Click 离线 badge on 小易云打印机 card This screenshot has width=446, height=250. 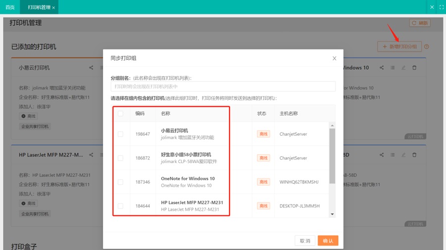pyautogui.click(x=28, y=116)
